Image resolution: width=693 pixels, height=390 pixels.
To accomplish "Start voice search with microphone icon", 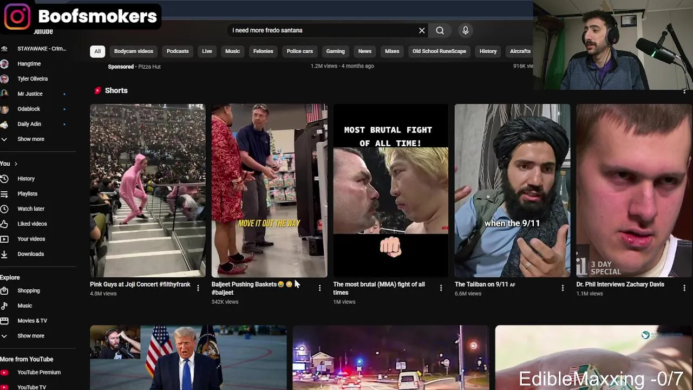I will point(465,30).
